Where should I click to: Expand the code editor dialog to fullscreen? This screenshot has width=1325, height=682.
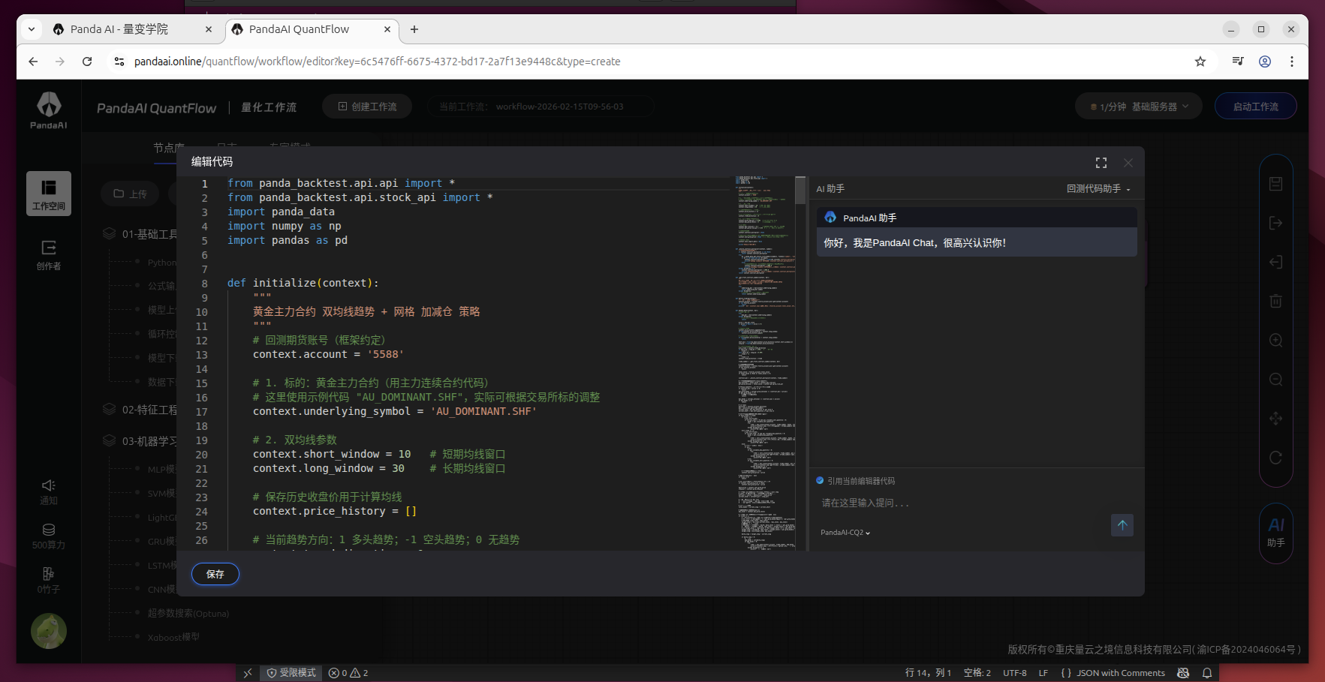point(1101,163)
